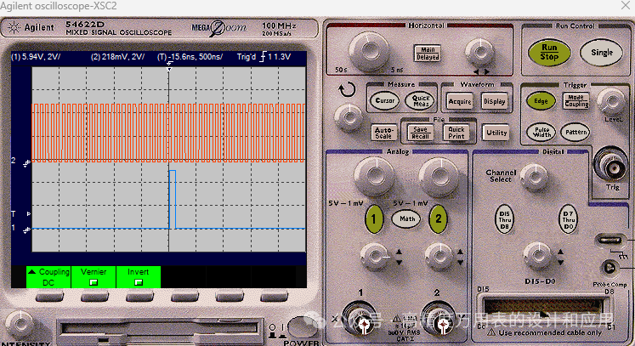Click the trigger Level knob
635x346 pixels.
click(611, 102)
